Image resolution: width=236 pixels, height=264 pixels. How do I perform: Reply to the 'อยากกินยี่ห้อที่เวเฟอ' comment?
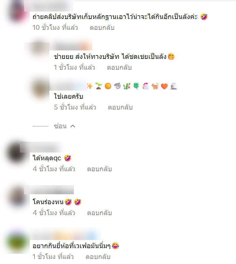(98, 257)
